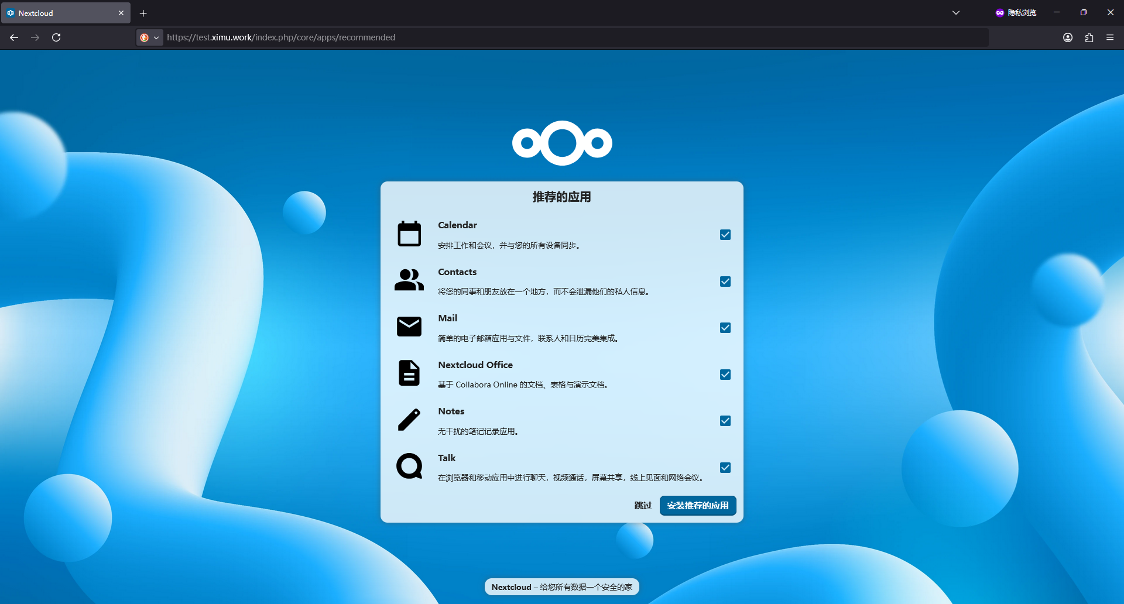The height and width of the screenshot is (604, 1124).
Task: Click 跳过 to skip installation
Action: [x=643, y=506]
